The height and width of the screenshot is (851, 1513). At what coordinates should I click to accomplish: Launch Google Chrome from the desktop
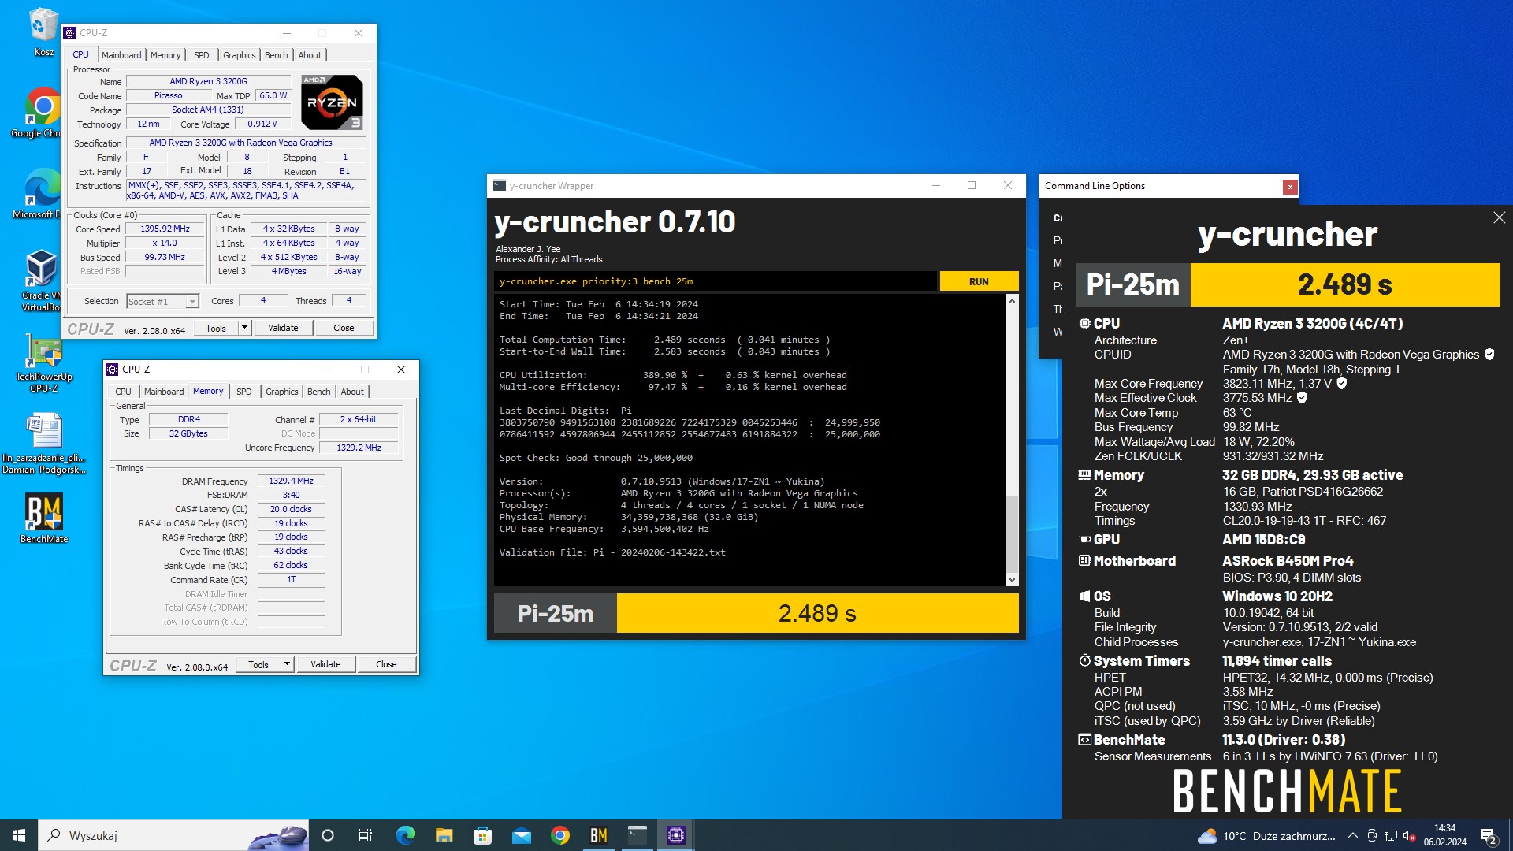click(x=43, y=113)
